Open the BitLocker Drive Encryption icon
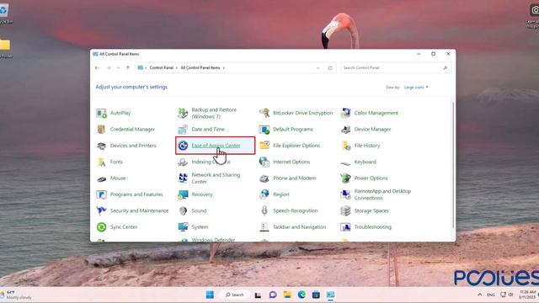This screenshot has width=539, height=303. pos(264,113)
